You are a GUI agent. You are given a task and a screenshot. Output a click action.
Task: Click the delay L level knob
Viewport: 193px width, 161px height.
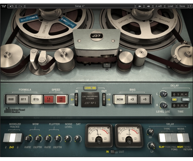pos(163,94)
